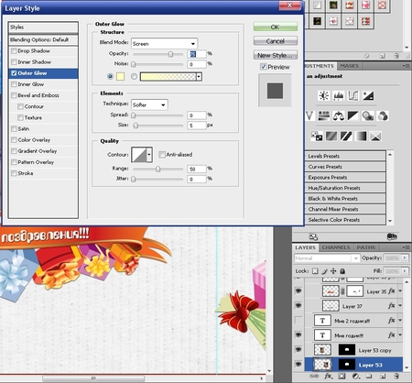Click the Lock all padlock icon
Viewport: 412px width, 383px height.
(x=342, y=271)
